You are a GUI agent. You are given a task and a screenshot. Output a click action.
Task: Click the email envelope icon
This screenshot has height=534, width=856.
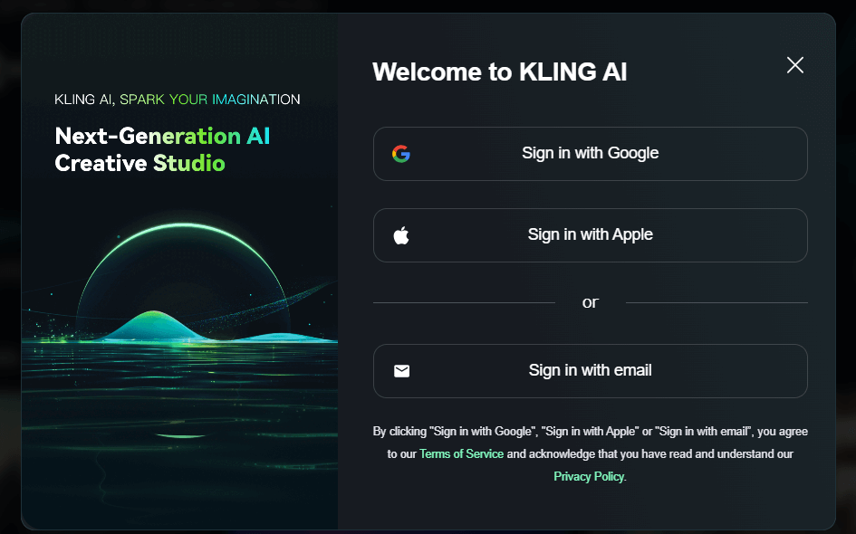(x=402, y=371)
